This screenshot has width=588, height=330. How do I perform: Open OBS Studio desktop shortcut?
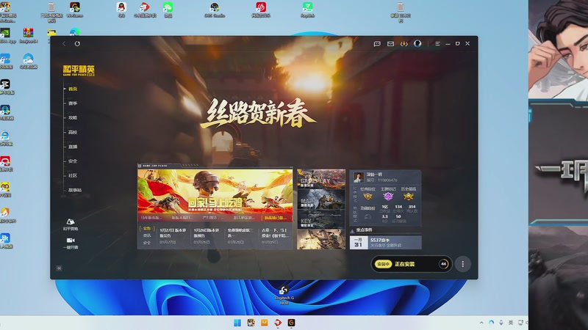click(x=215, y=10)
